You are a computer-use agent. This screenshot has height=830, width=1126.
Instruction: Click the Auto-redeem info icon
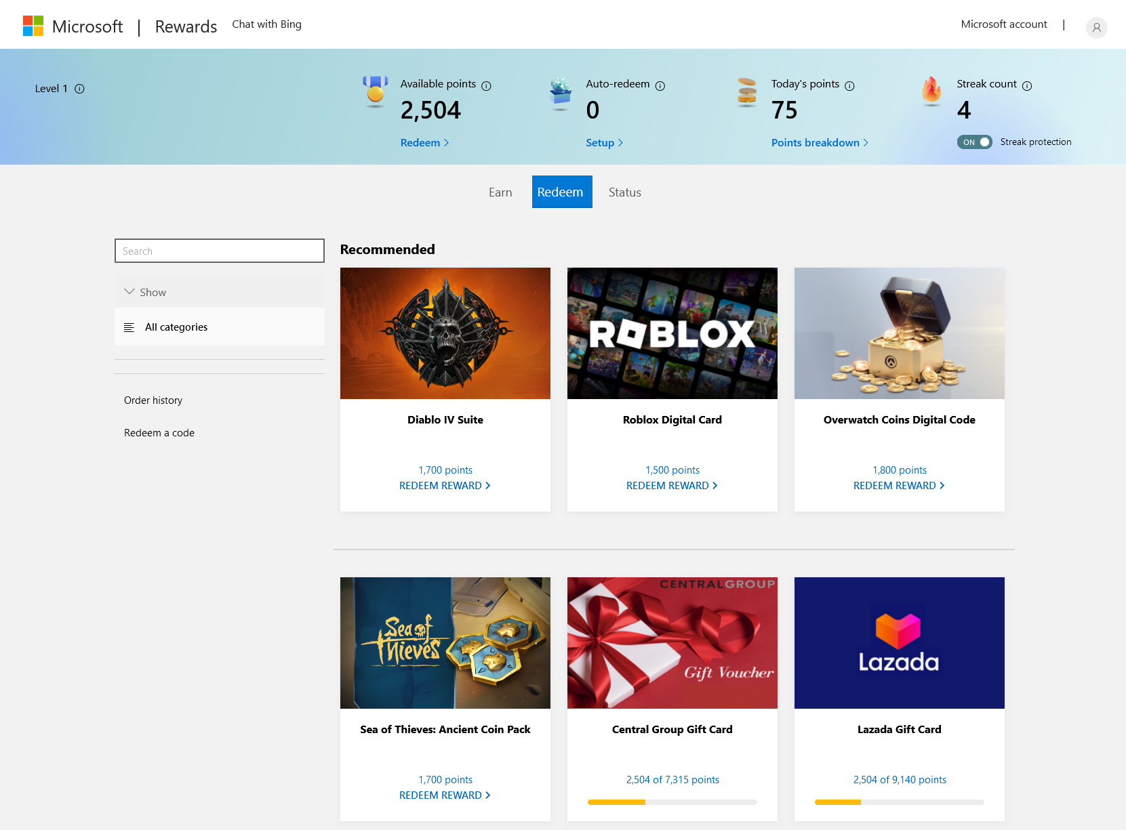coord(660,86)
